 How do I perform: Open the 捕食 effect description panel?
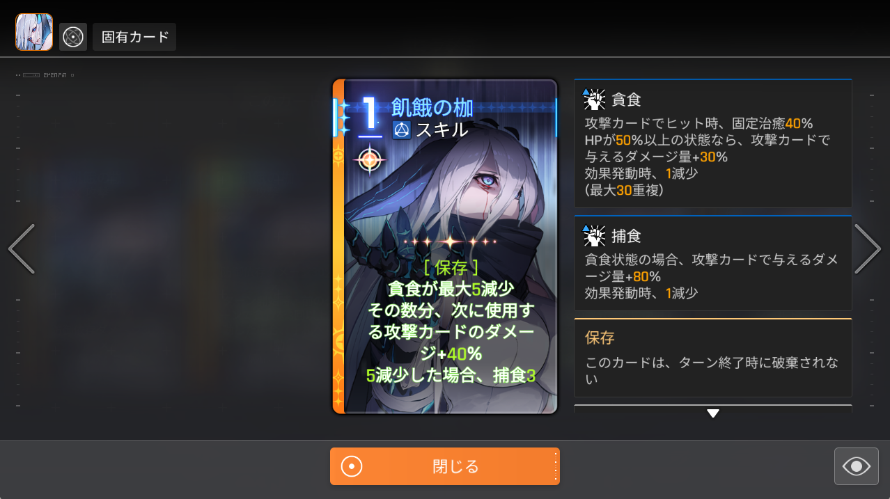713,263
